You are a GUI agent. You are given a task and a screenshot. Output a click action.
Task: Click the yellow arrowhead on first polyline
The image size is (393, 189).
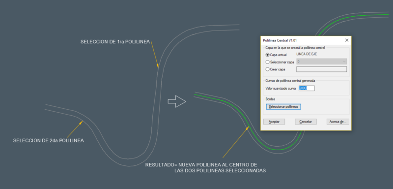[x=158, y=66]
